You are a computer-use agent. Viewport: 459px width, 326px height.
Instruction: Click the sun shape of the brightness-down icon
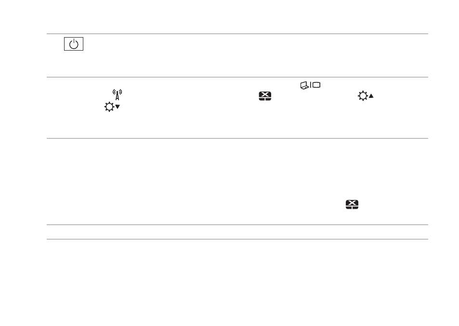pyautogui.click(x=109, y=107)
